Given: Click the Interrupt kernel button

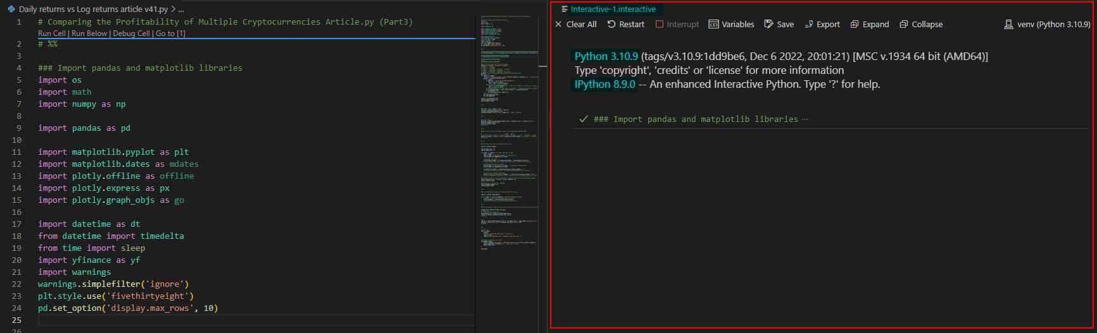Looking at the screenshot, I should [x=677, y=25].
